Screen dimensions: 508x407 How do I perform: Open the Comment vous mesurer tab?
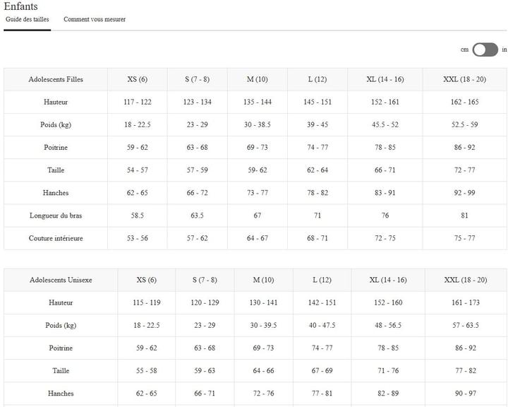pyautogui.click(x=95, y=20)
